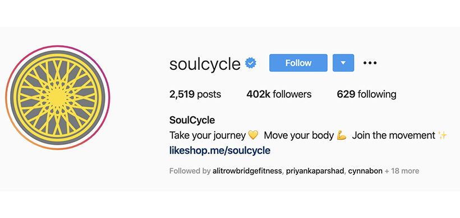Click the yellow heart emoji in bio

pyautogui.click(x=253, y=135)
